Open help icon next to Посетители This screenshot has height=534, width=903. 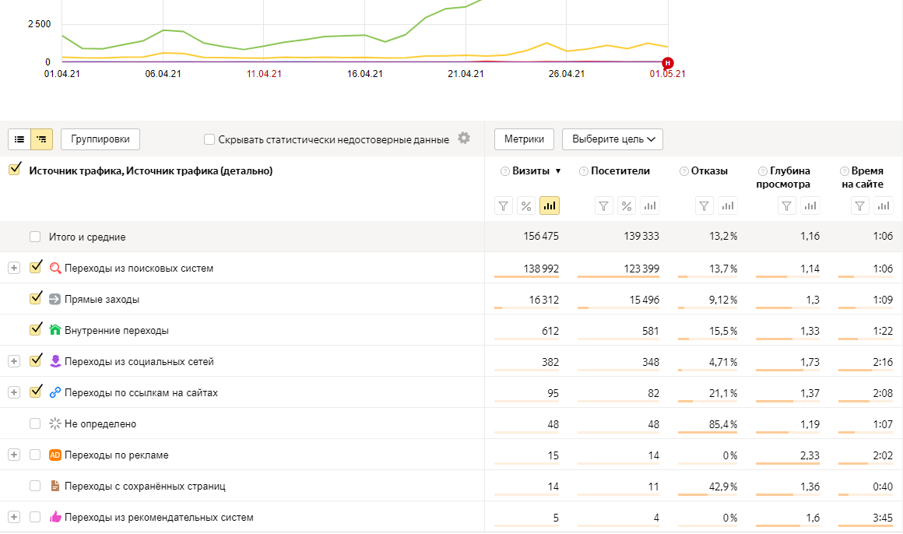(x=583, y=171)
